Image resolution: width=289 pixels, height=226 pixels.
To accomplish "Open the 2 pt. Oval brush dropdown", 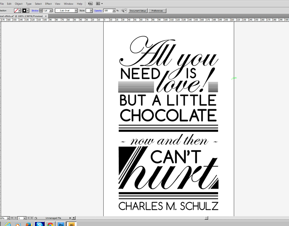I will click(76, 11).
